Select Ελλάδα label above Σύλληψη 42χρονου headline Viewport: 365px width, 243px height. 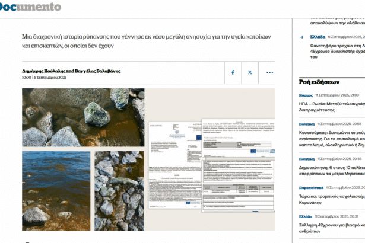[306, 216]
